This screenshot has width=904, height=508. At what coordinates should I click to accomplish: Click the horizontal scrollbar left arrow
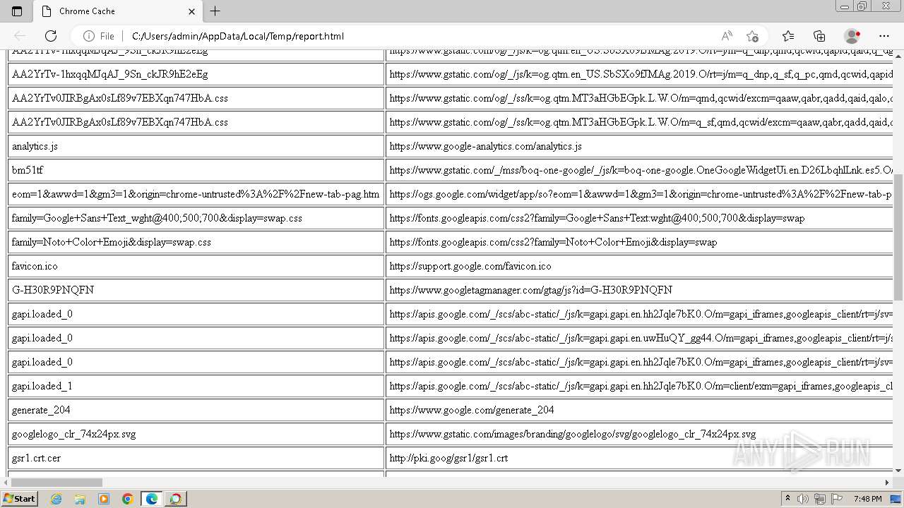click(5, 483)
